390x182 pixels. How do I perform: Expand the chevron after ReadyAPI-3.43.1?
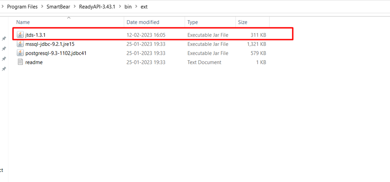tap(119, 7)
